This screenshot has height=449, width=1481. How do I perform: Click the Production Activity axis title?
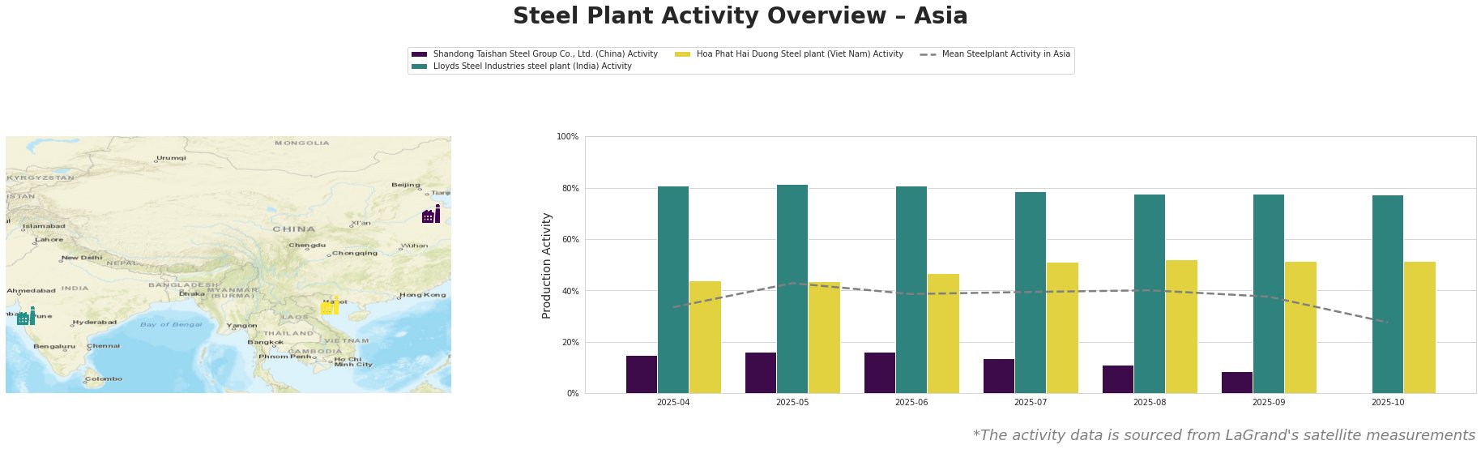[x=547, y=265]
